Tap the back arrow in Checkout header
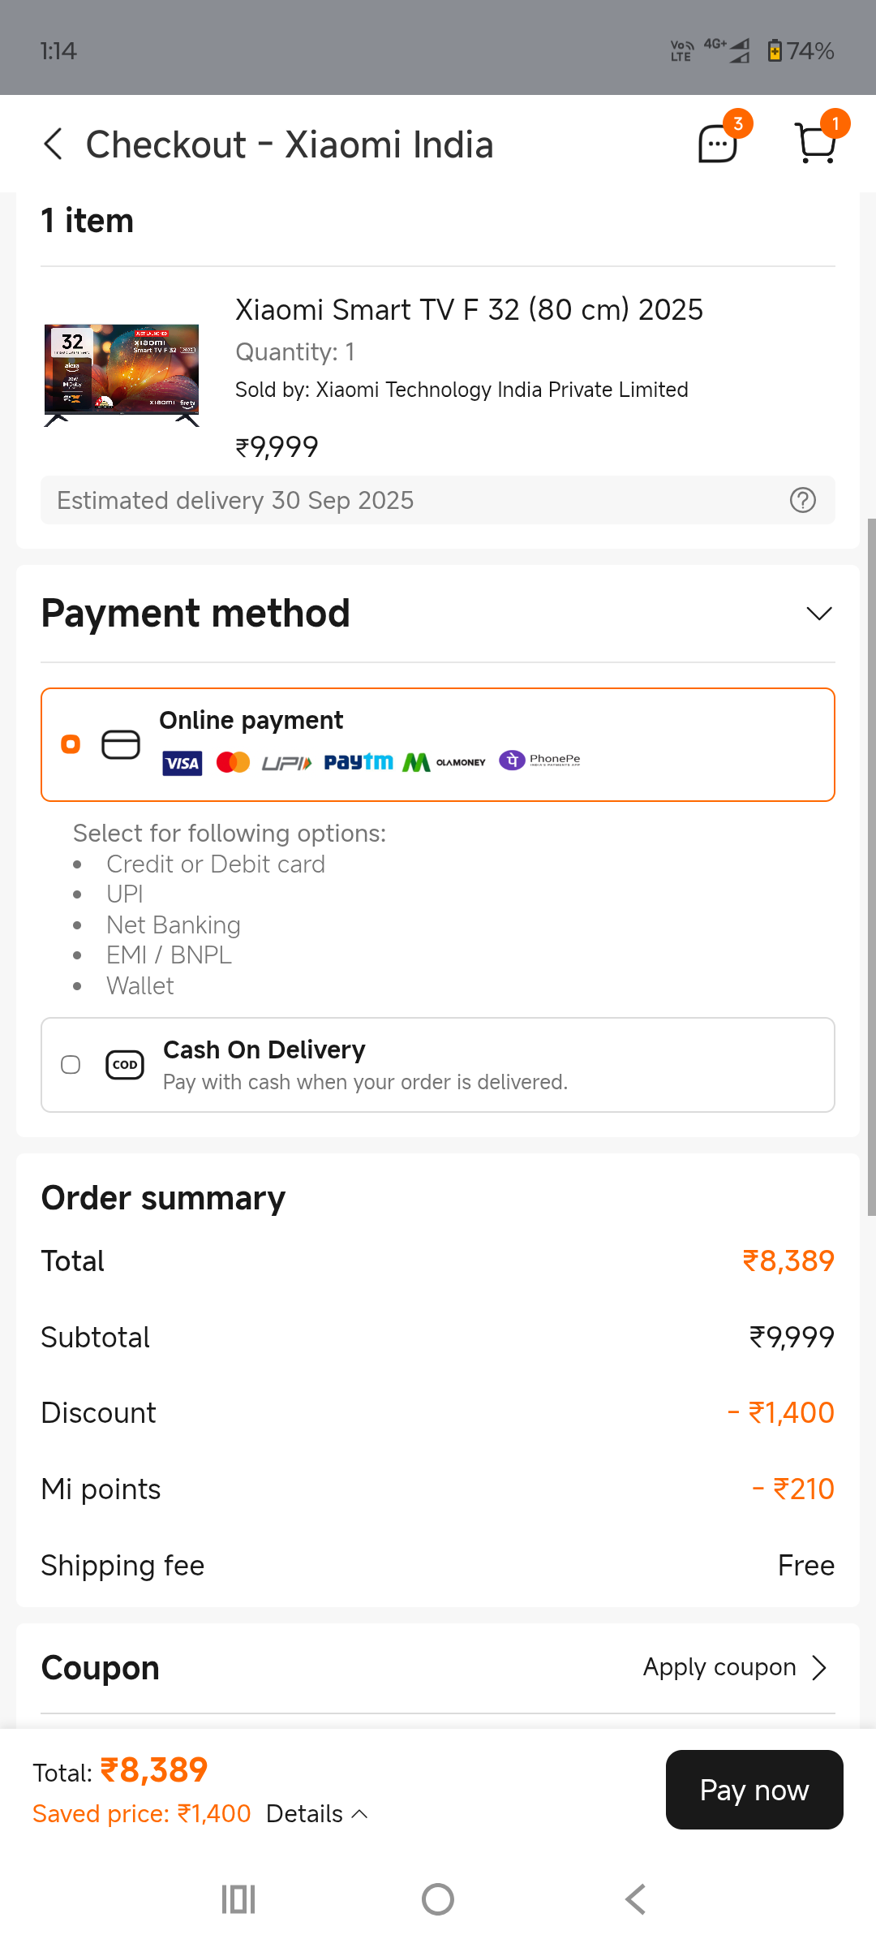 click(x=54, y=144)
